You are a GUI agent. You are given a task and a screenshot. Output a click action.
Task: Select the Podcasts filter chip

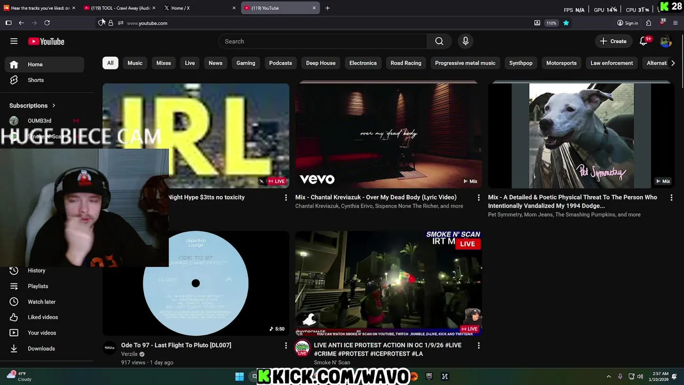point(281,63)
